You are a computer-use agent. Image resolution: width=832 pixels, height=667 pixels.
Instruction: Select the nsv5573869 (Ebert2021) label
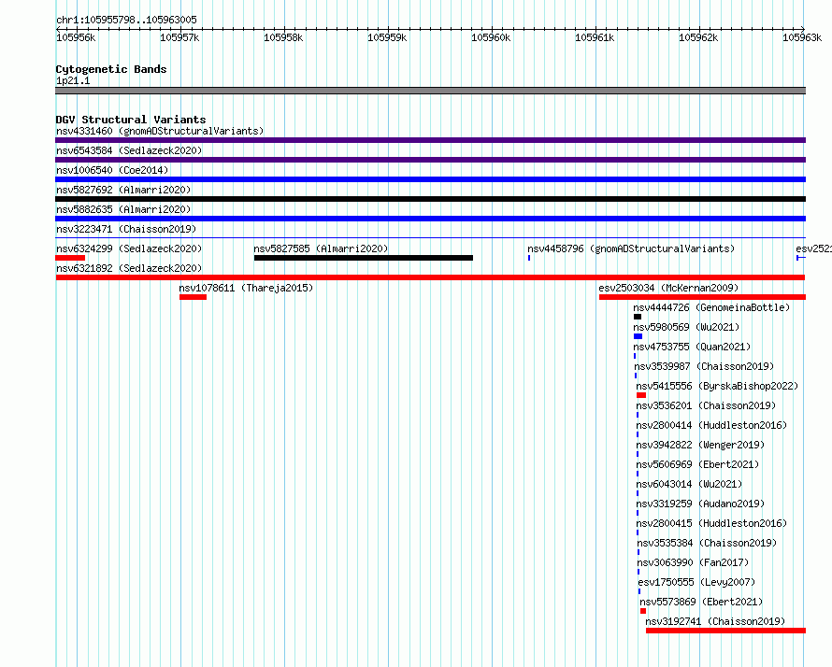click(x=701, y=602)
